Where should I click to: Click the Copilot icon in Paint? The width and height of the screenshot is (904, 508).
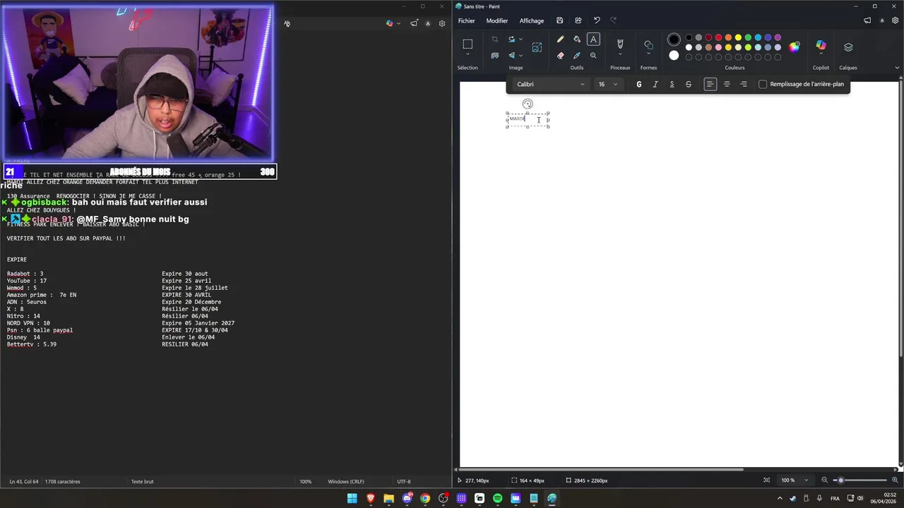[821, 45]
